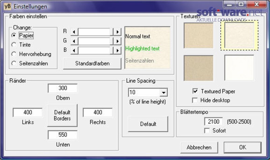Select the bottom-left darker tan texture
The image size is (270, 160).
tap(198, 68)
